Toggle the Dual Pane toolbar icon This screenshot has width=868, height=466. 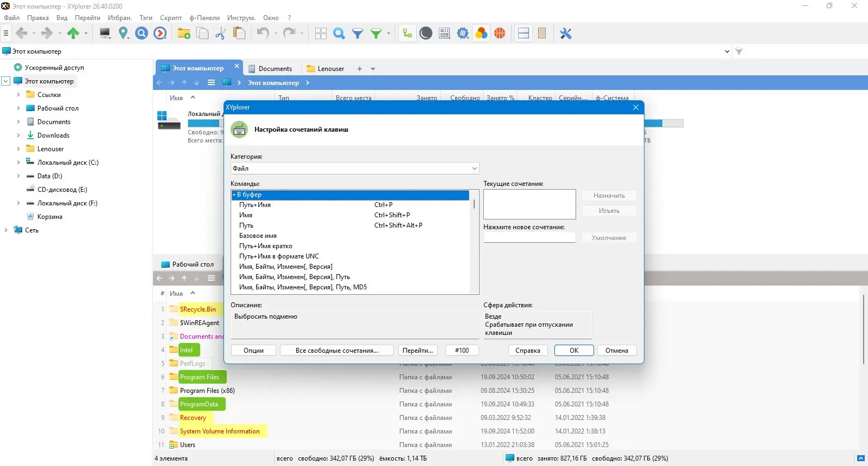(x=524, y=34)
